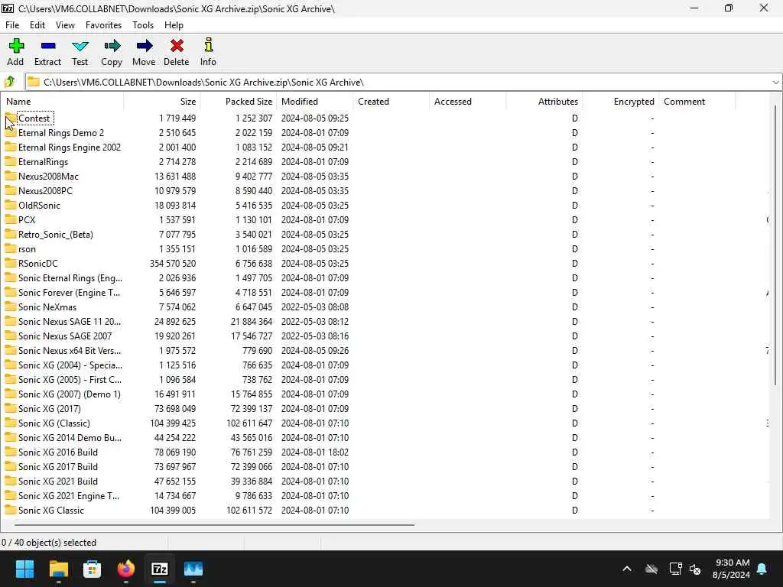783x587 pixels.
Task: Select the Sonic XG Classic folder
Action: [x=51, y=510]
